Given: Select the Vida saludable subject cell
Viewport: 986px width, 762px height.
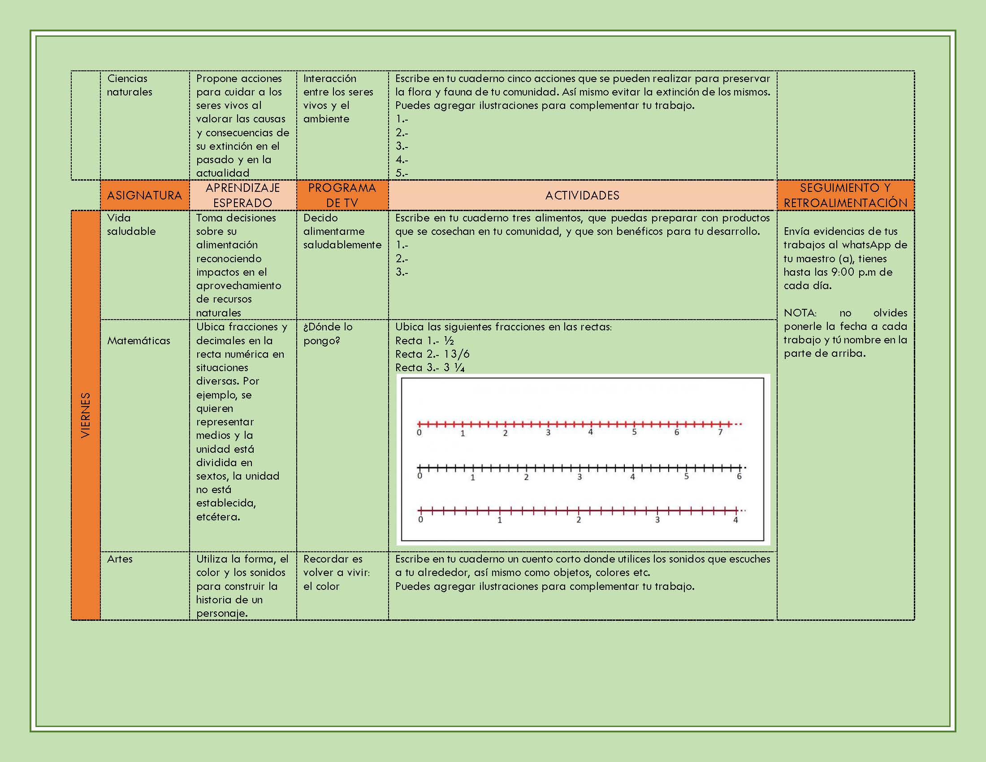Looking at the screenshot, I should pos(144,265).
